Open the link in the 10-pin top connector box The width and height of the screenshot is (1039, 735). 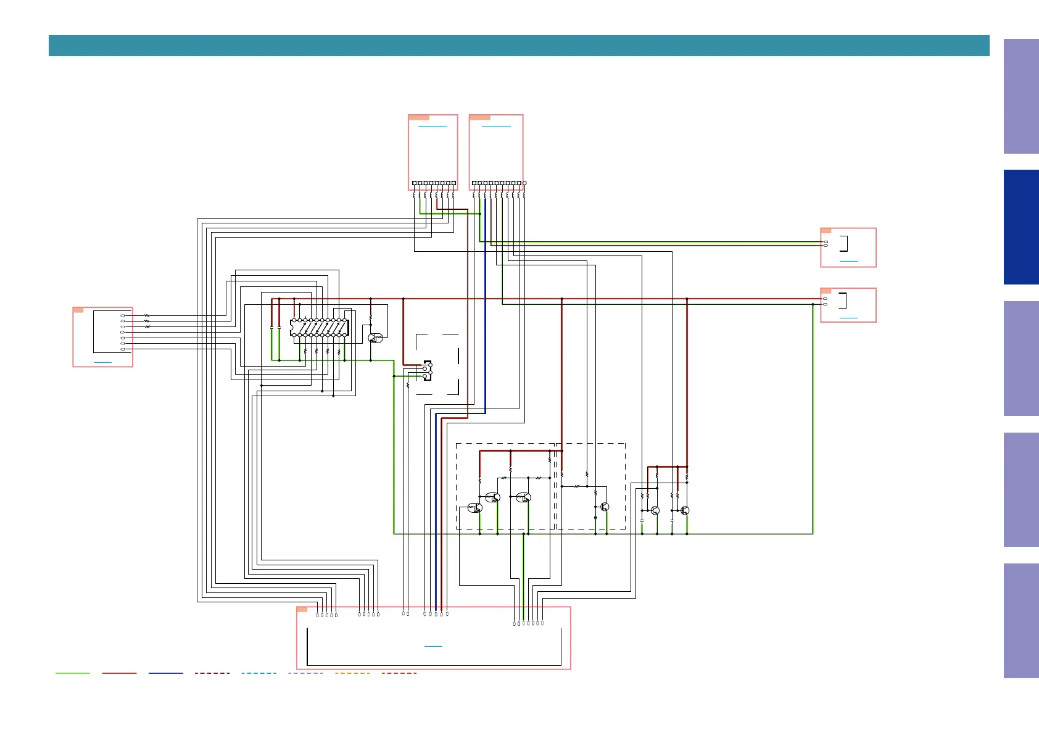[496, 126]
